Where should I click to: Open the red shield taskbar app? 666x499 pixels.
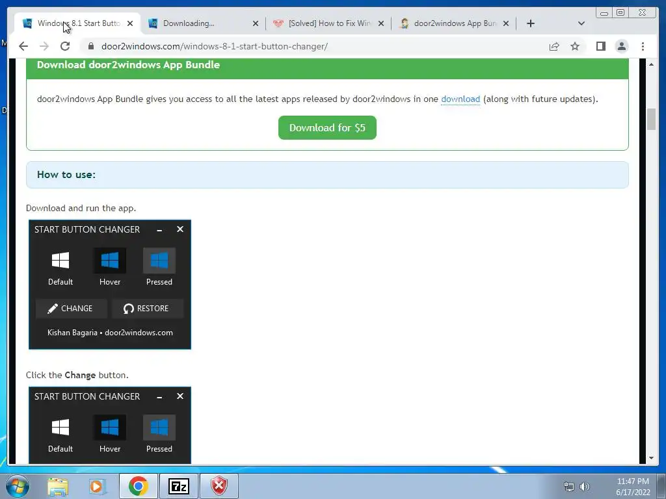click(219, 486)
